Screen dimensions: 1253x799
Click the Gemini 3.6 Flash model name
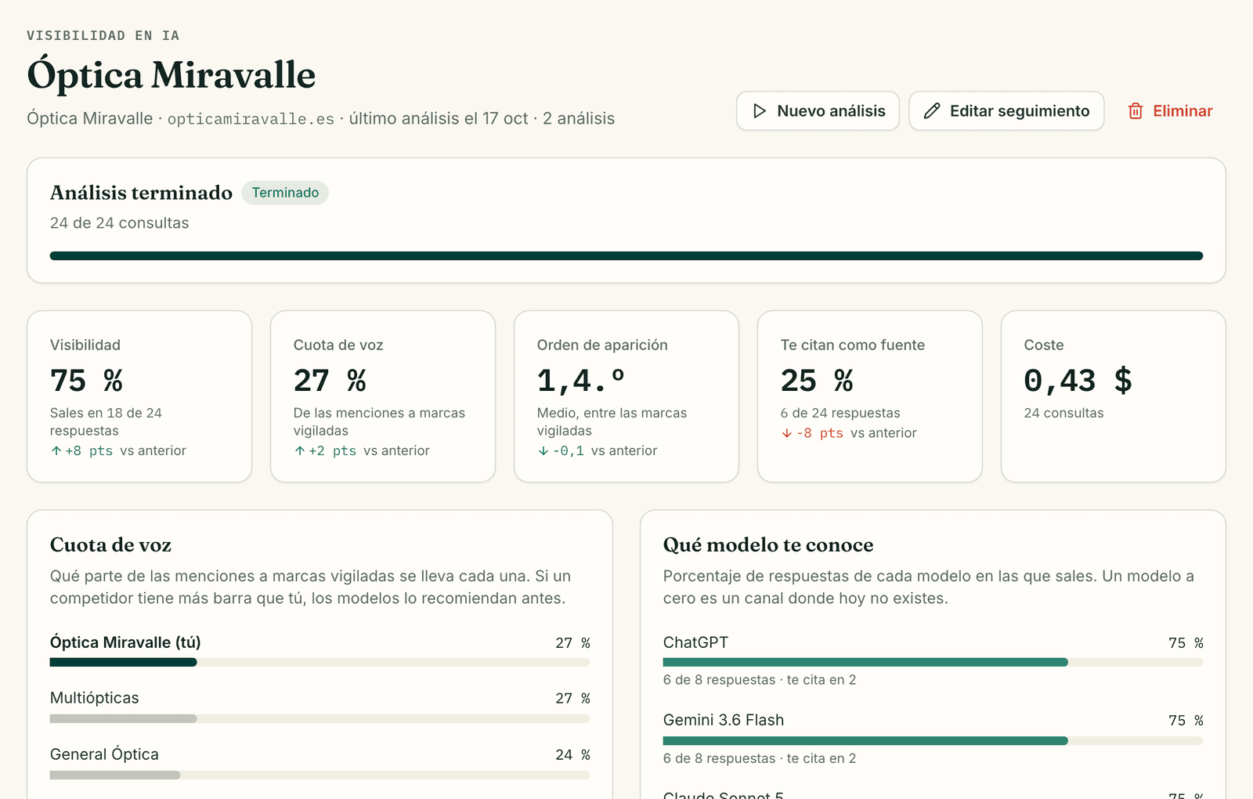point(724,720)
